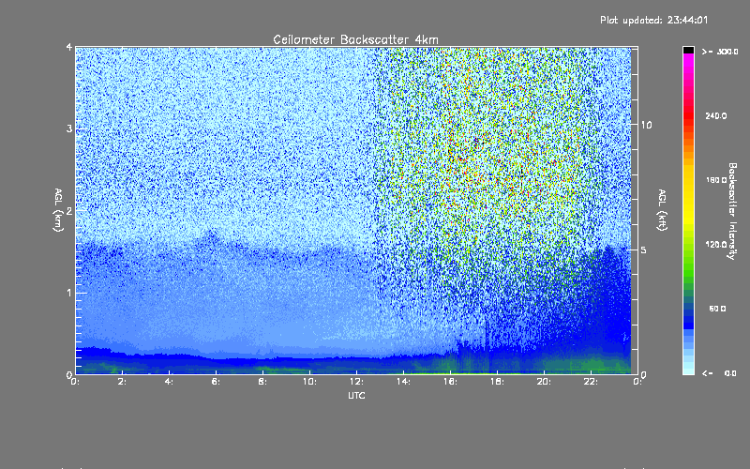Image resolution: width=750 pixels, height=469 pixels.
Task: Click the '18:' UTC hour tick label
Action: (497, 382)
